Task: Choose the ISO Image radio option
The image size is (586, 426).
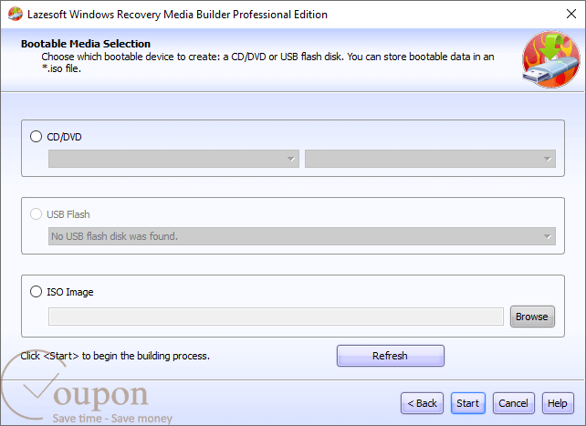Action: coord(36,292)
